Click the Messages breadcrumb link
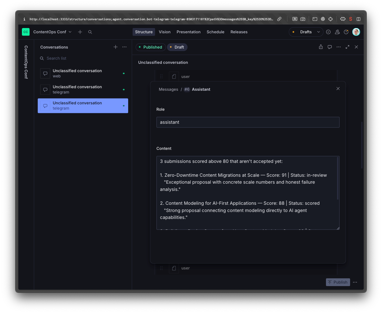 [168, 89]
